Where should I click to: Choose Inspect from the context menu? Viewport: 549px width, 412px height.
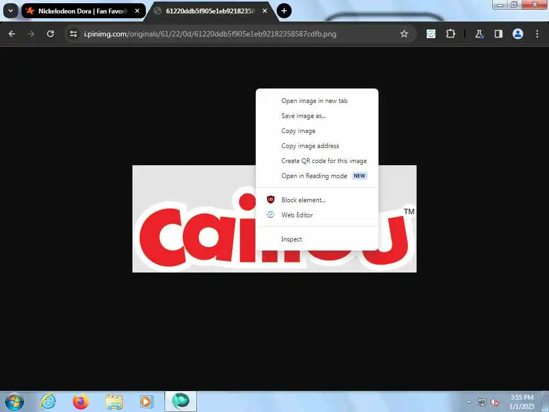coord(317,239)
